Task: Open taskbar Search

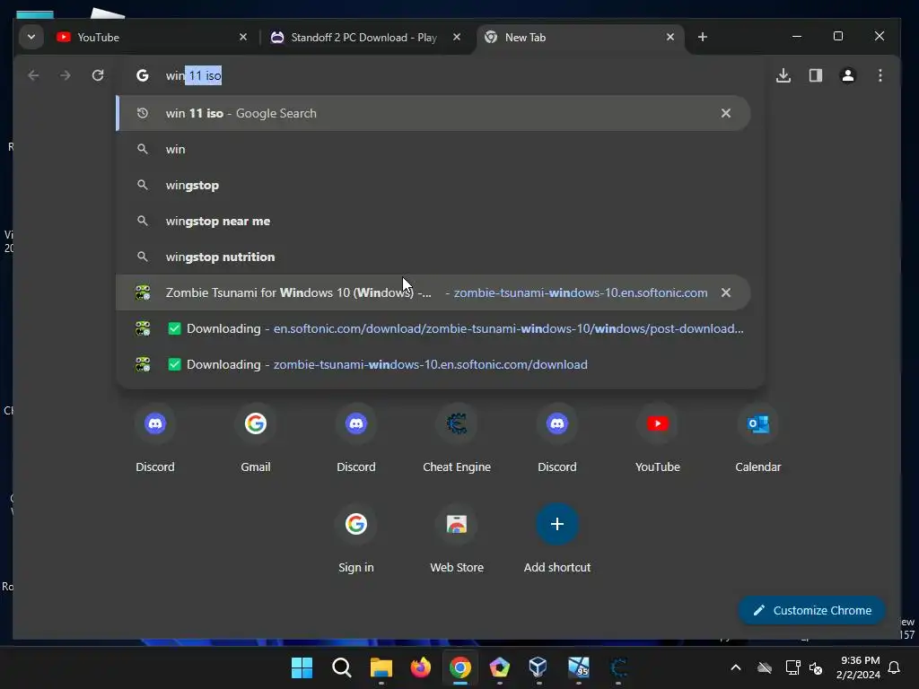Action: coord(341,667)
